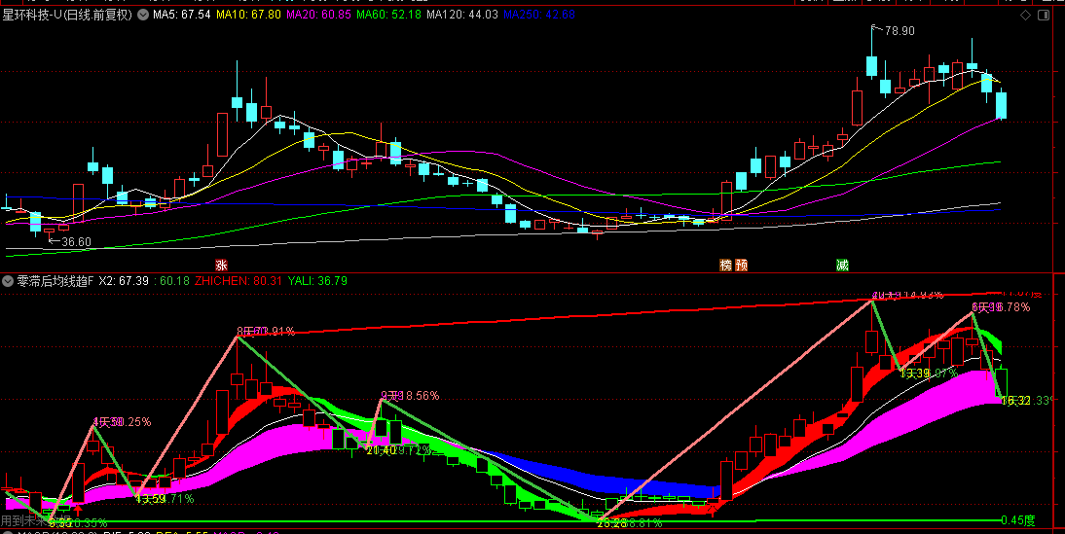Screen dimensions: 1065x534
Task: Click the green 60.18 indicator value
Action: (172, 280)
